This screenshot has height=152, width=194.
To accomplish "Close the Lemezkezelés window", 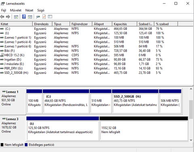I will pyautogui.click(x=188, y=4).
